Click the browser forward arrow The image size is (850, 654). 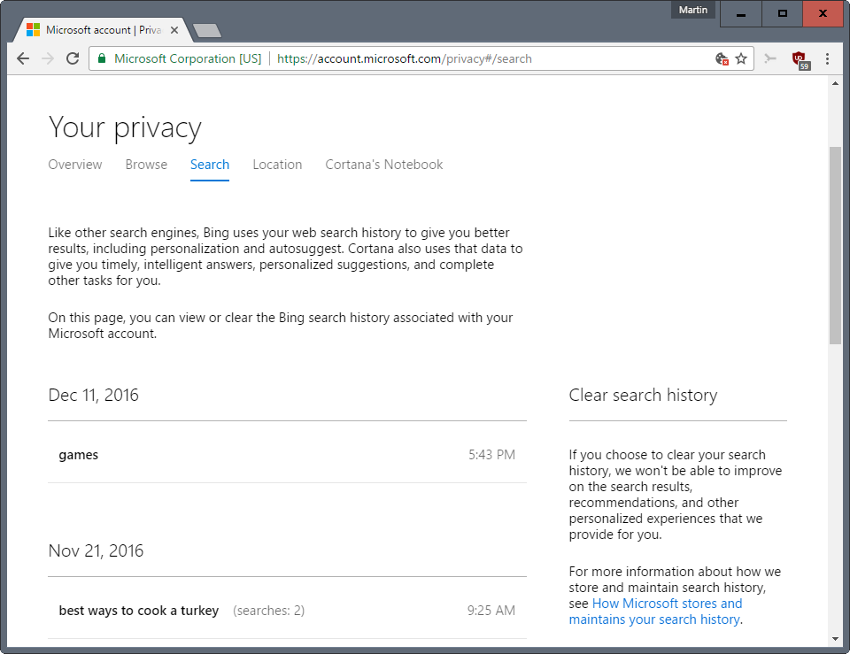click(48, 58)
